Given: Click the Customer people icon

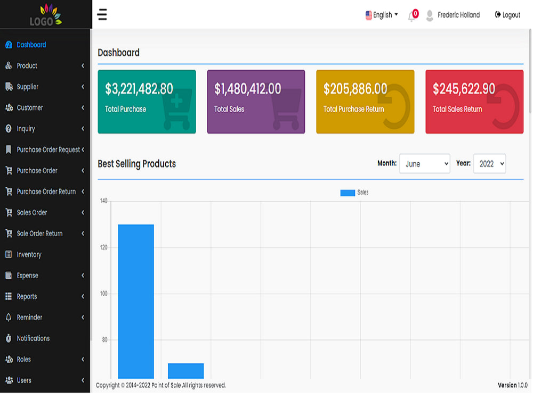Looking at the screenshot, I should click(9, 108).
